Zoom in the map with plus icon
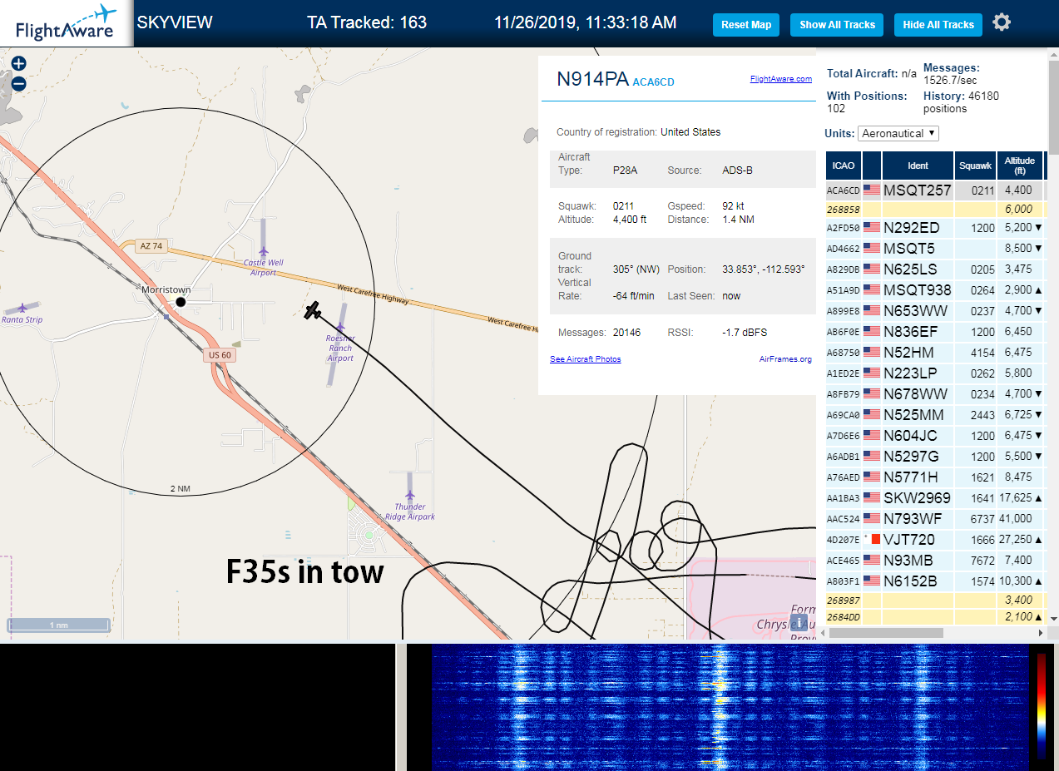 coord(18,63)
